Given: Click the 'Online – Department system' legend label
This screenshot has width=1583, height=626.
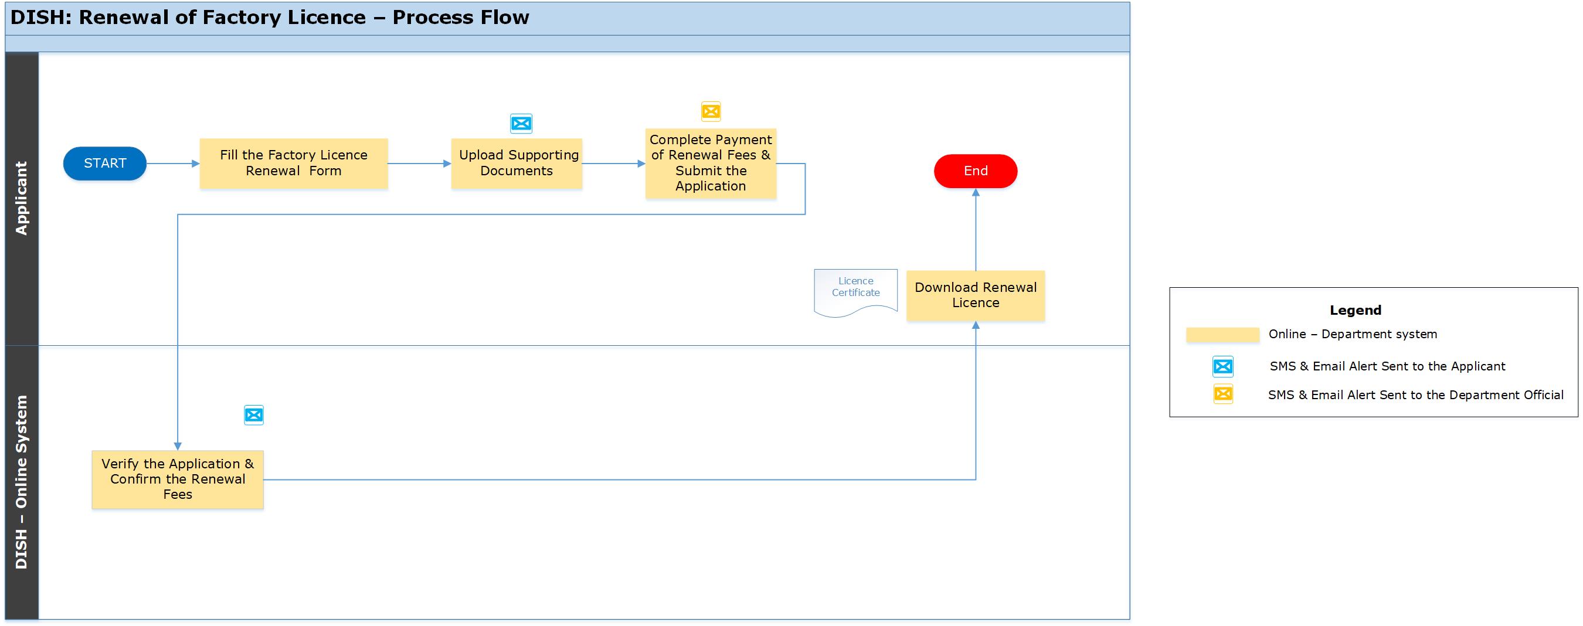Looking at the screenshot, I should 1353,334.
